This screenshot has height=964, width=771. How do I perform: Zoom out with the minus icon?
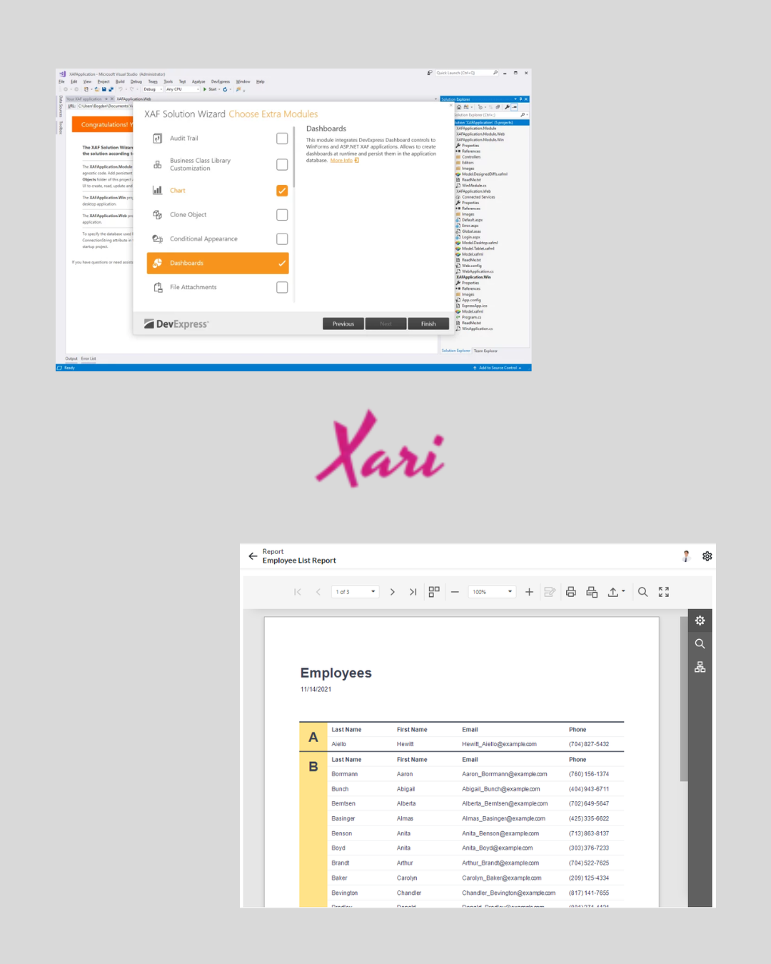[455, 592]
